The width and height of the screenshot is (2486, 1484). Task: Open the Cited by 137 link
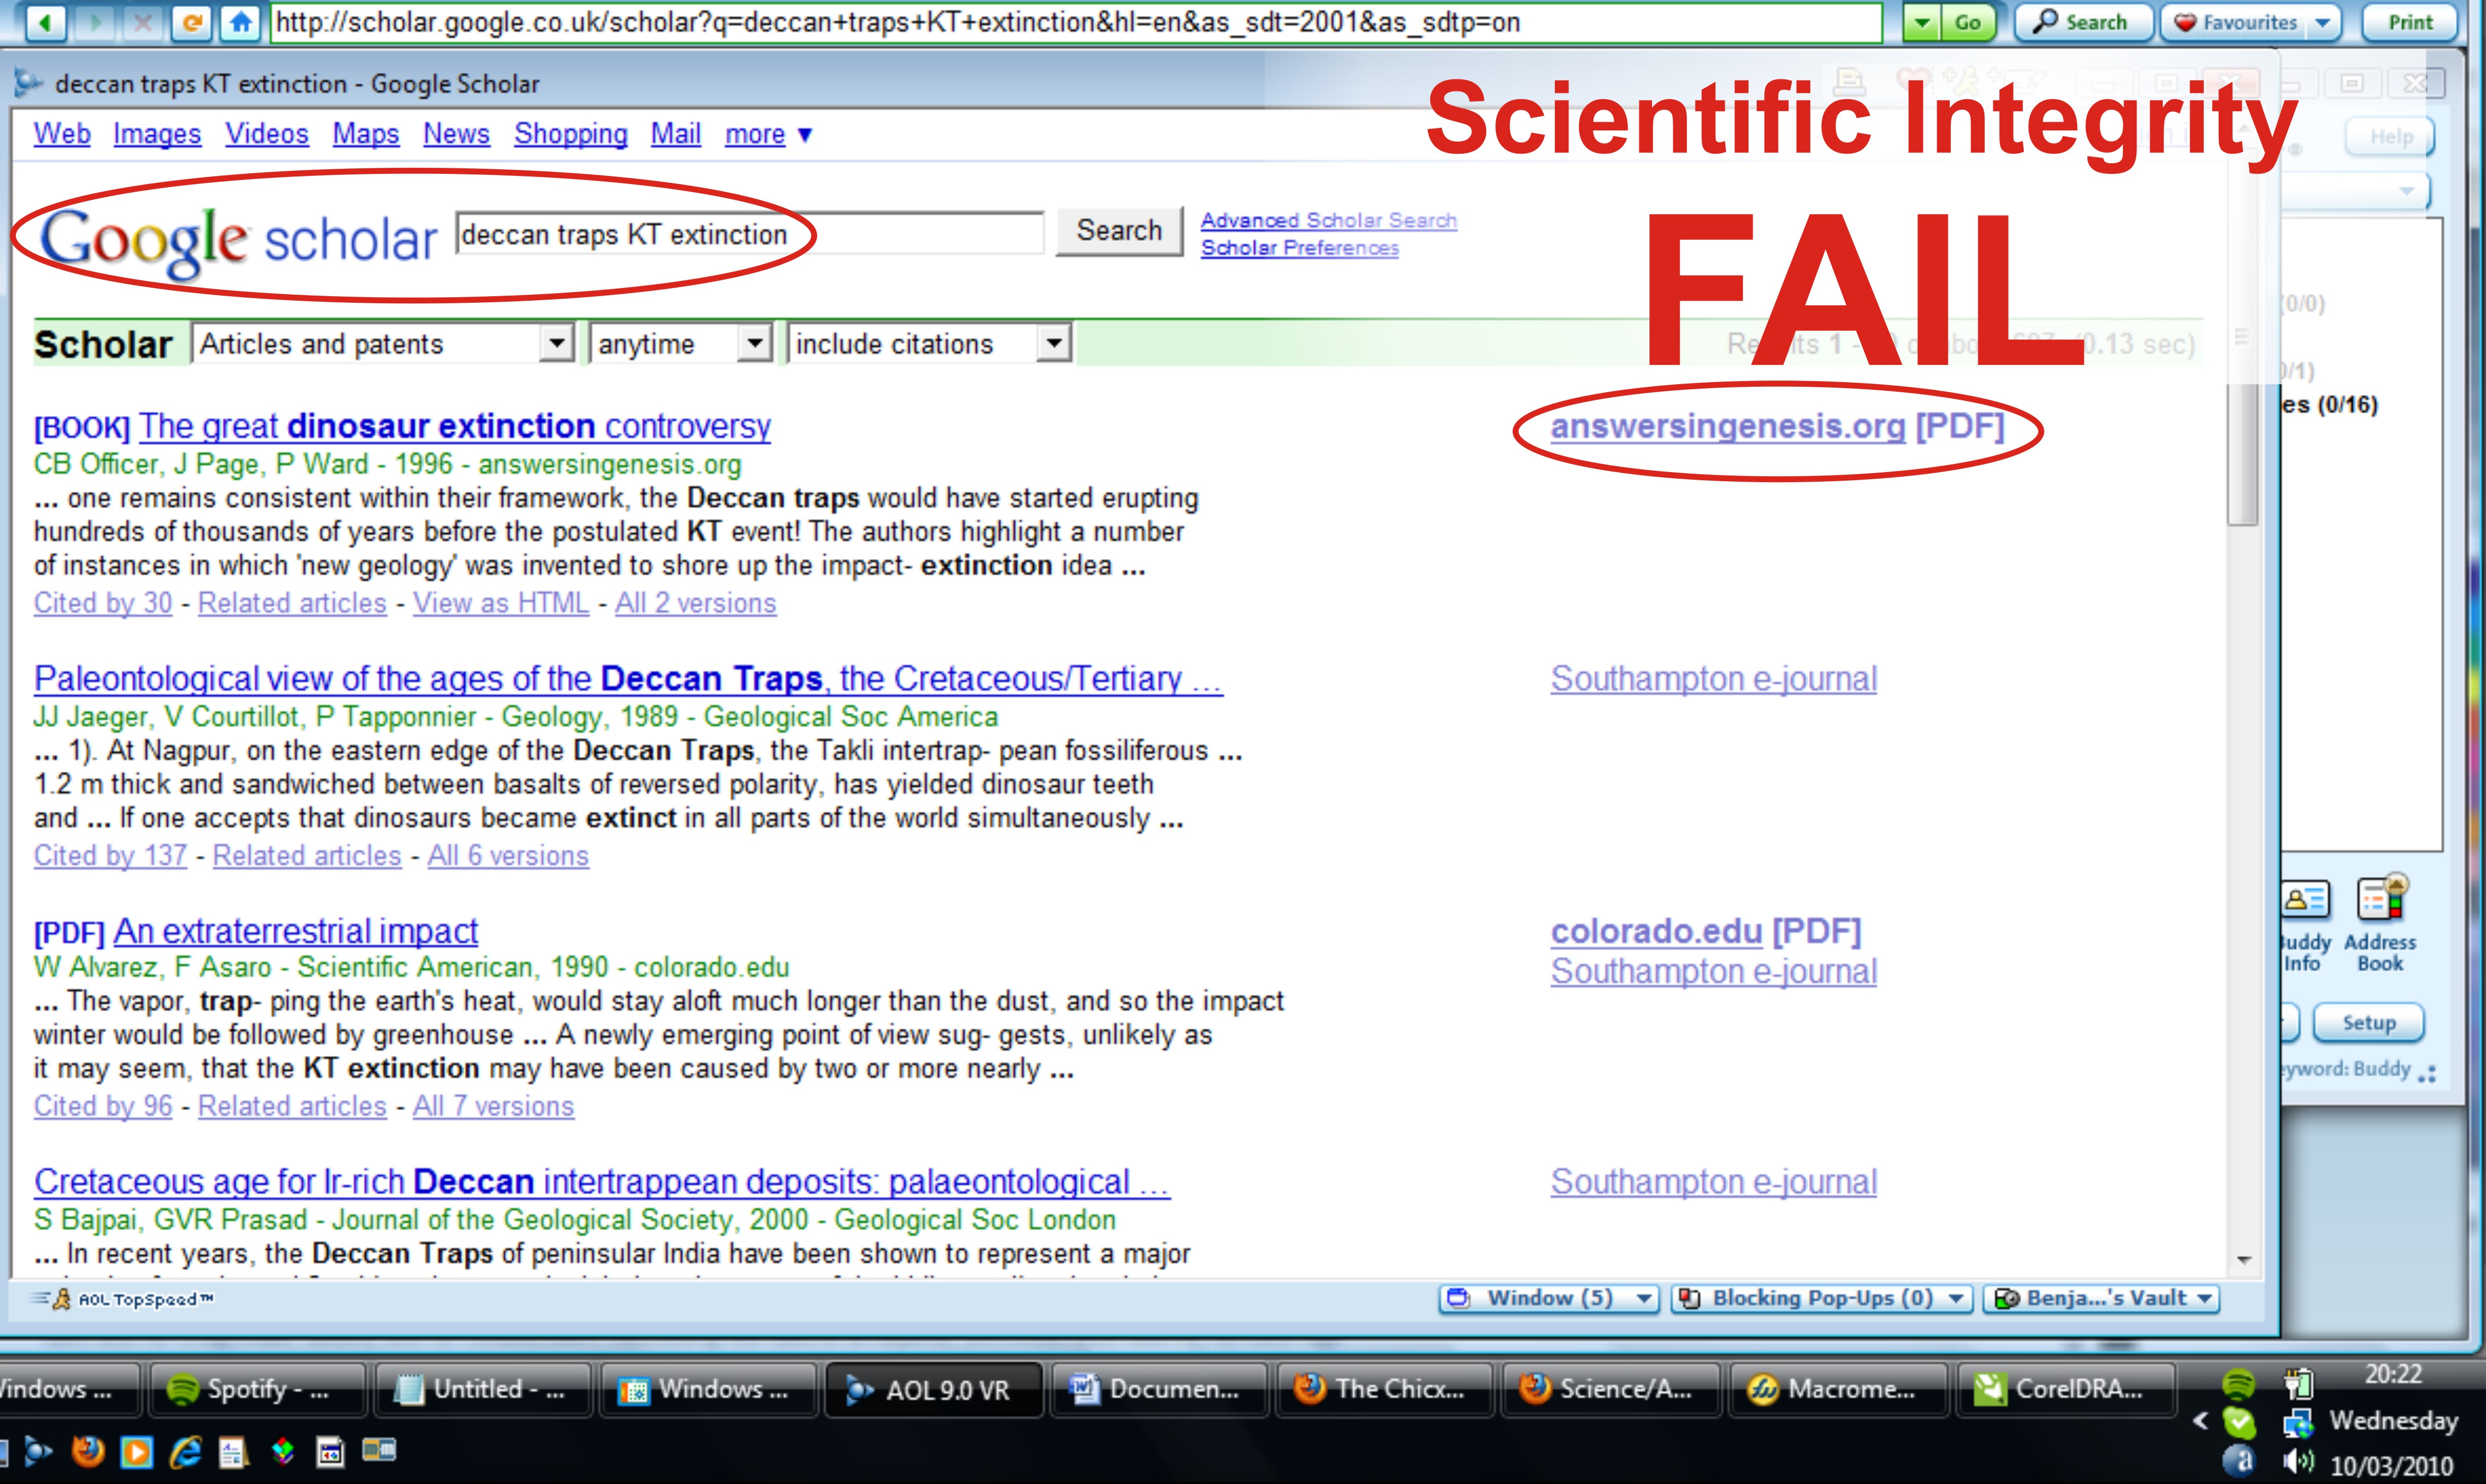pos(110,856)
